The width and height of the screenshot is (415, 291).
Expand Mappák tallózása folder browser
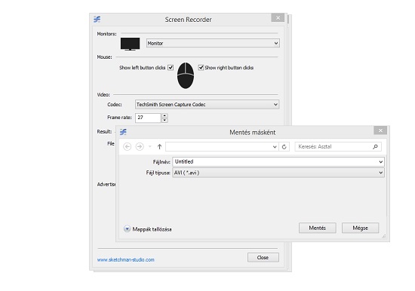127,228
